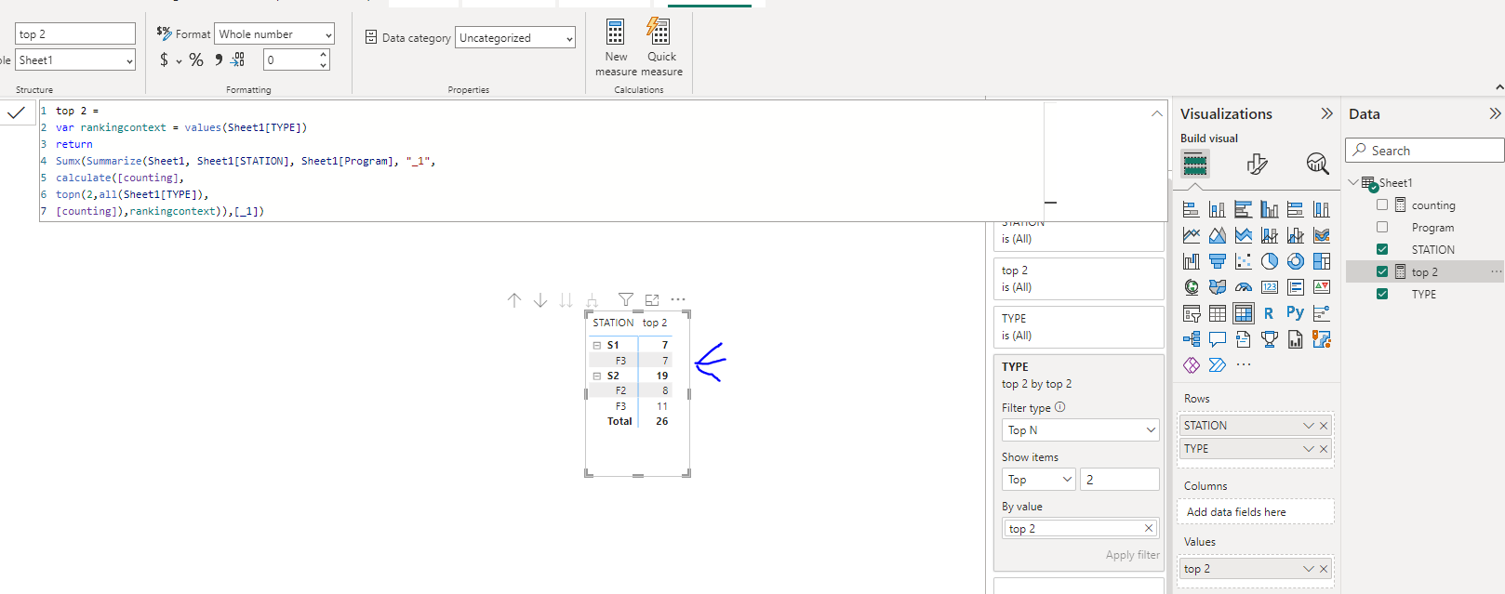Apply percentage format to the measure

coord(196,59)
